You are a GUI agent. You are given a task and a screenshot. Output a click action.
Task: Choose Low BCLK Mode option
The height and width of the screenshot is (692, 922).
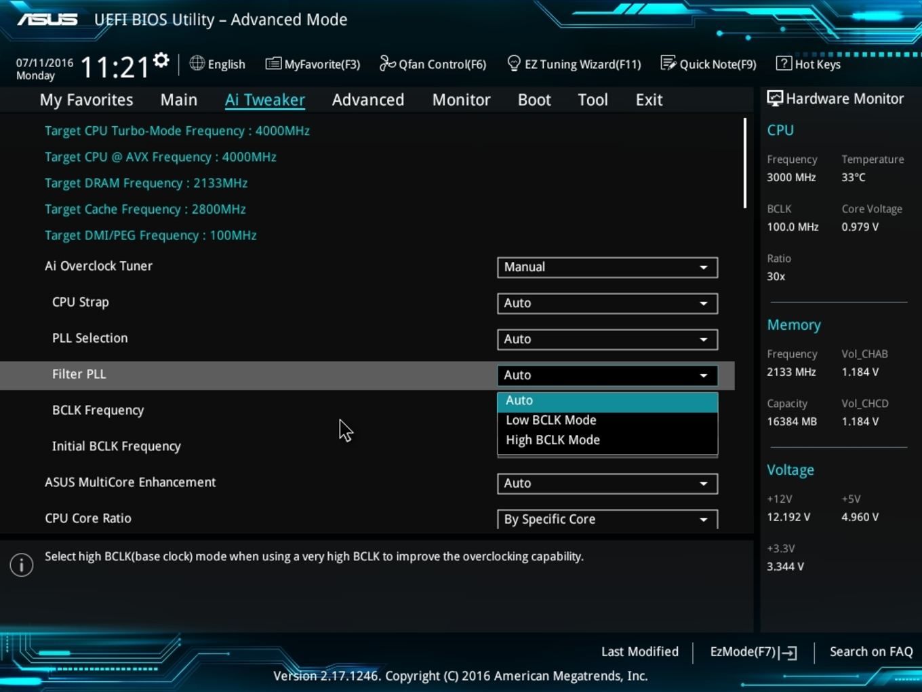(x=607, y=421)
